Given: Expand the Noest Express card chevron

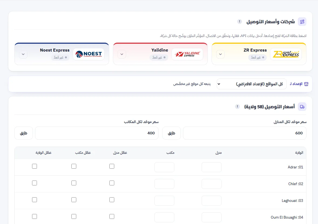Looking at the screenshot, I should [23, 54].
